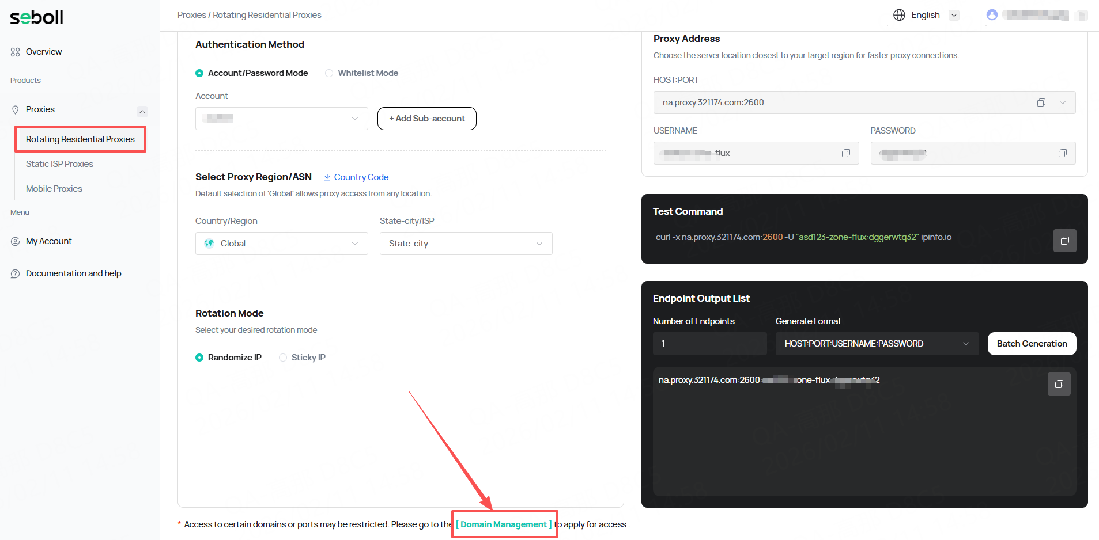Screen dimensions: 1099x540
Task: Open the Country/Region Global dropdown
Action: point(281,244)
